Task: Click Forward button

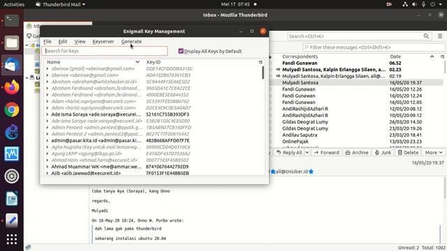Action: click(327, 153)
